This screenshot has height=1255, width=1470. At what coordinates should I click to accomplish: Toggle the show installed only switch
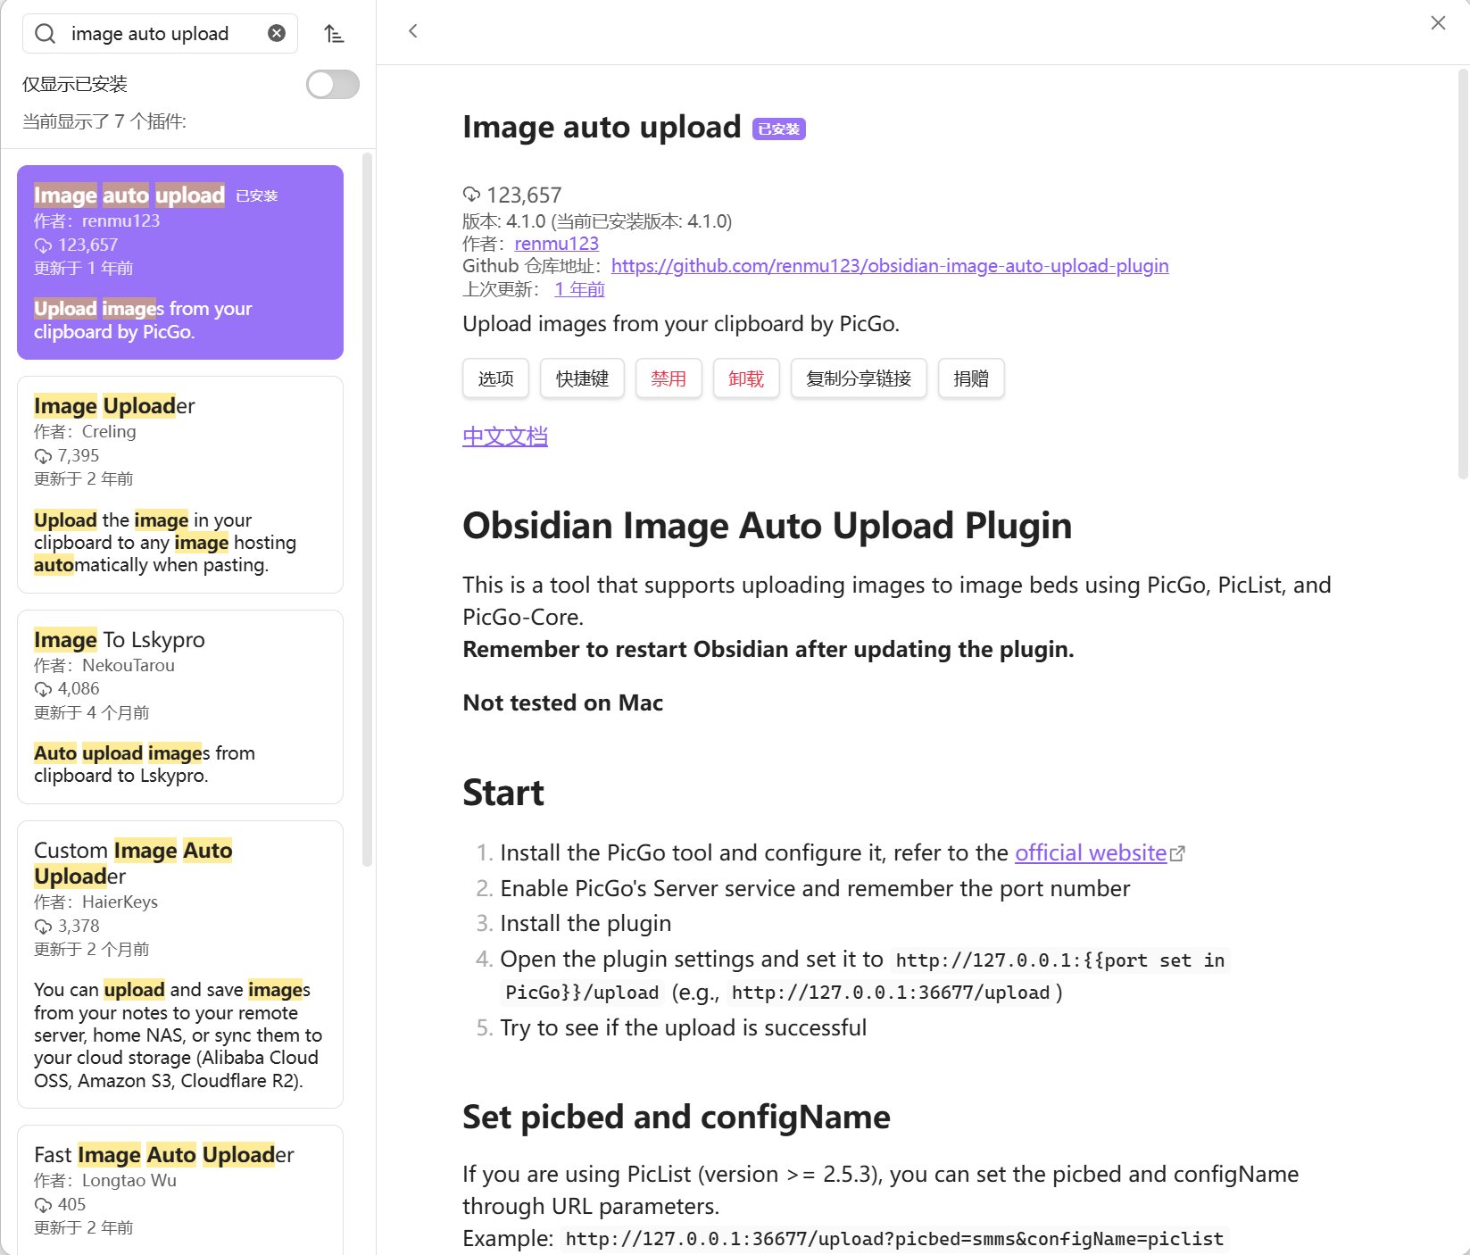[333, 85]
